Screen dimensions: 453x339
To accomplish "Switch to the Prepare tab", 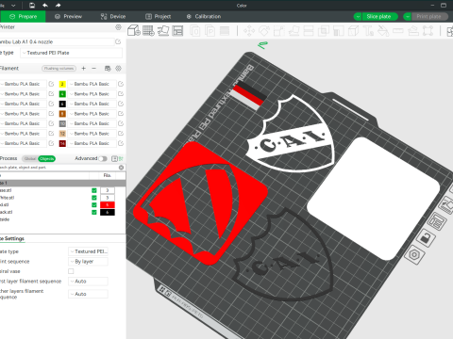I will tap(23, 17).
